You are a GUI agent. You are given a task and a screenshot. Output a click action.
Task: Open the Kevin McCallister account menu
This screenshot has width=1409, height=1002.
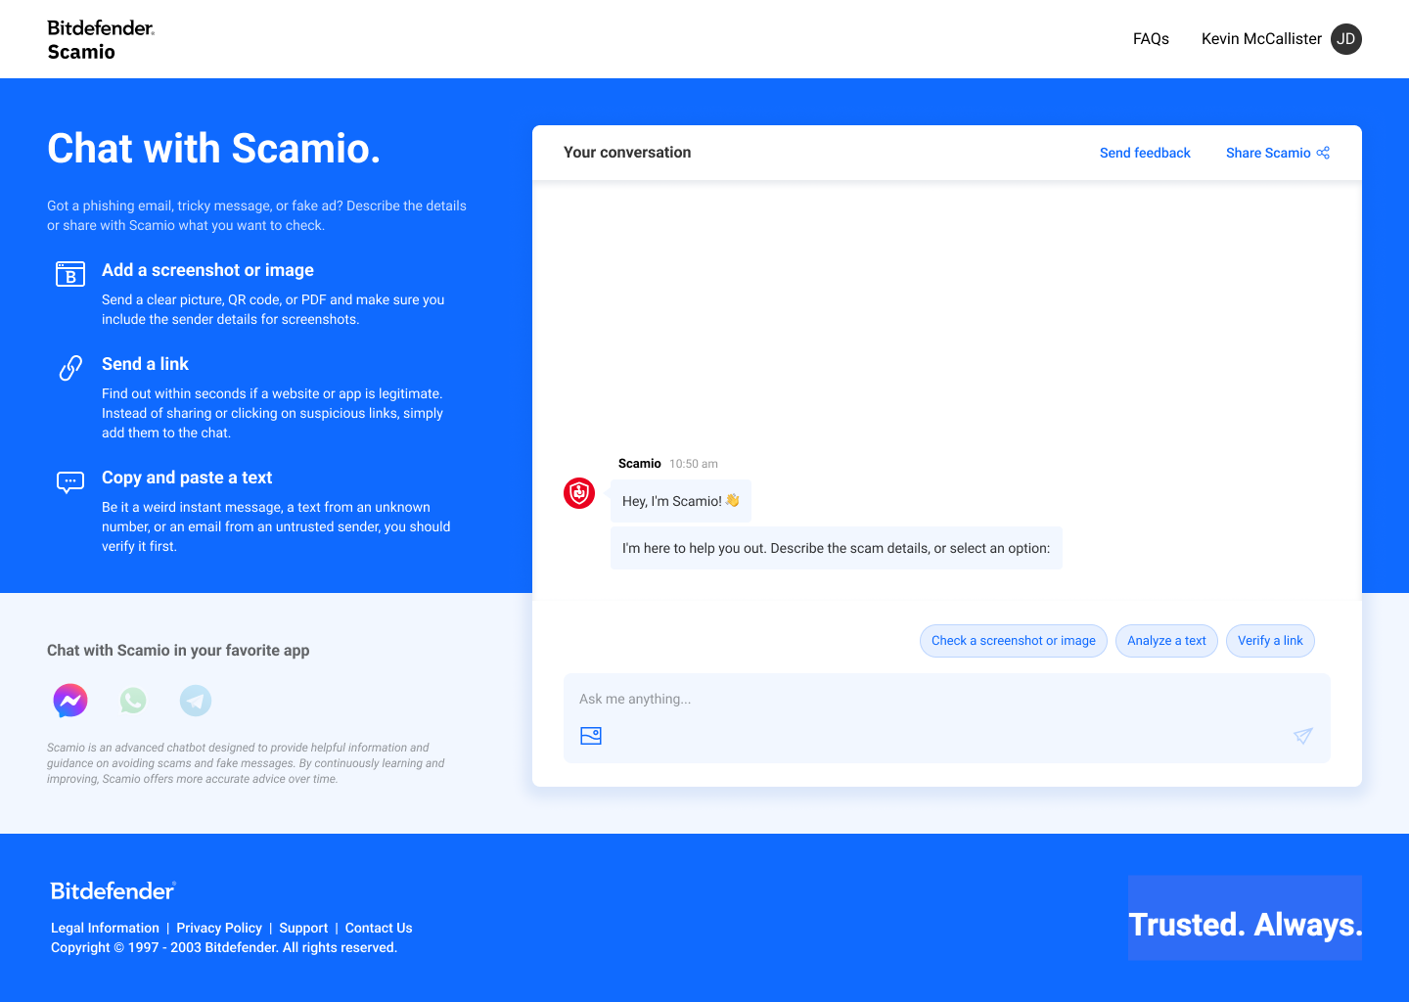[1260, 39]
